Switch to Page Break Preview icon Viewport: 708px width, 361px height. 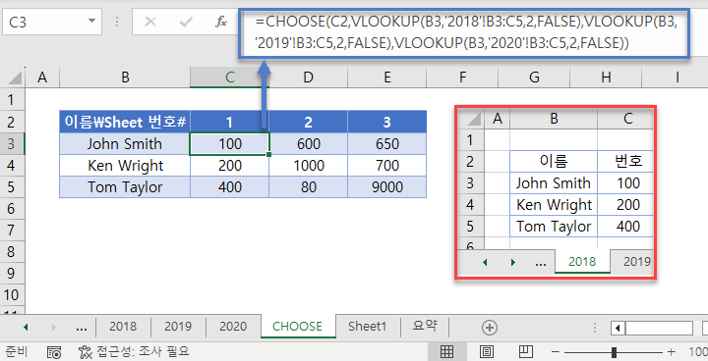tap(525, 352)
